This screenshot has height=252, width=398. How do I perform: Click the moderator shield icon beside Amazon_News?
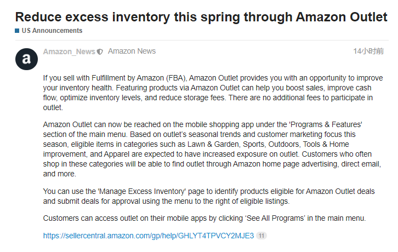click(x=100, y=52)
